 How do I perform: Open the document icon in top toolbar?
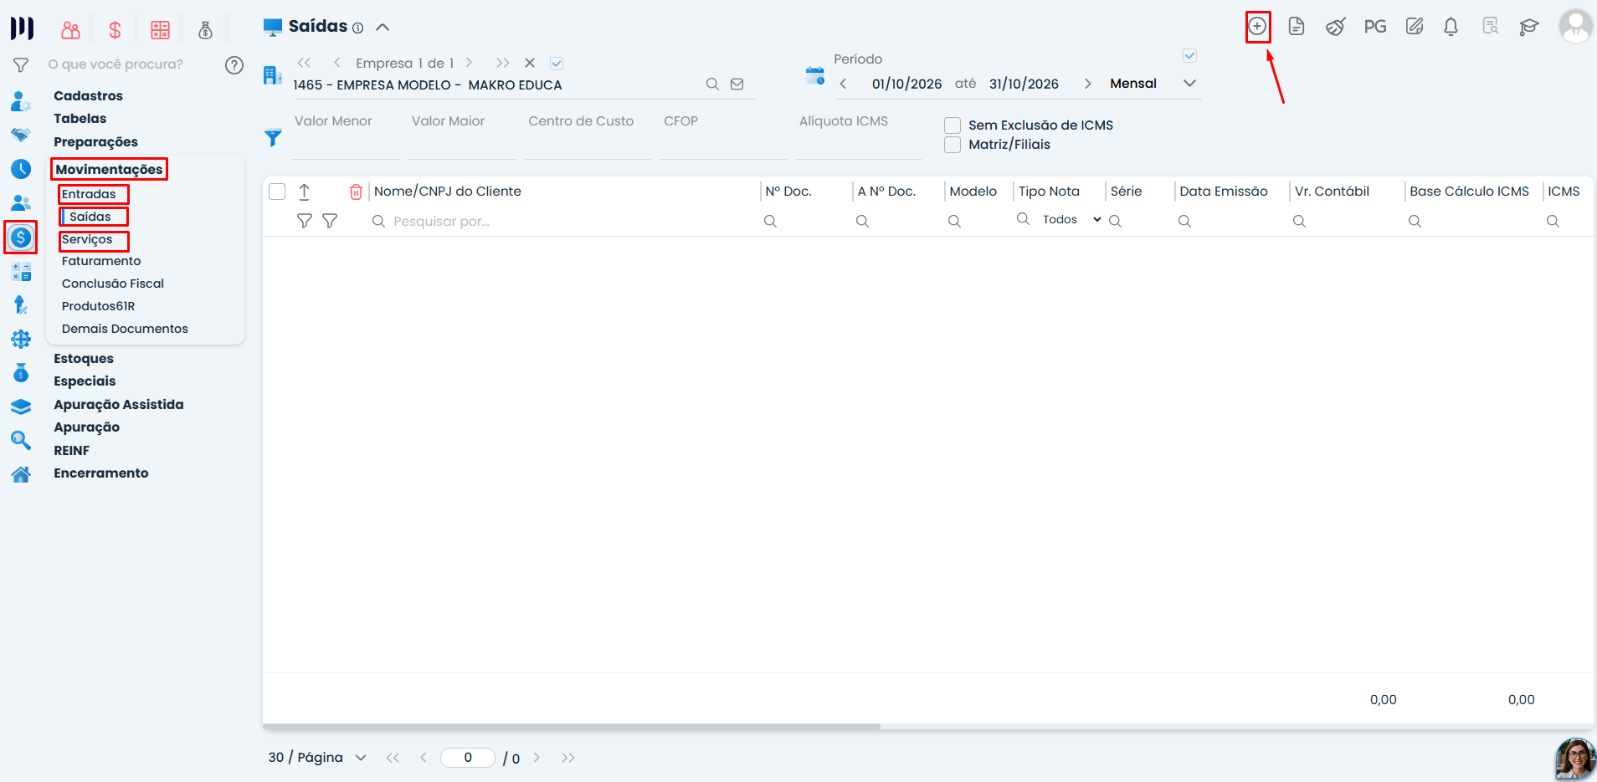point(1297,27)
